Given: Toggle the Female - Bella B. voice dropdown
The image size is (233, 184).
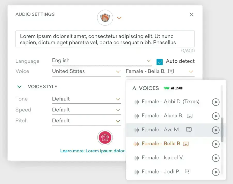Looking at the screenshot, I should click(160, 72).
